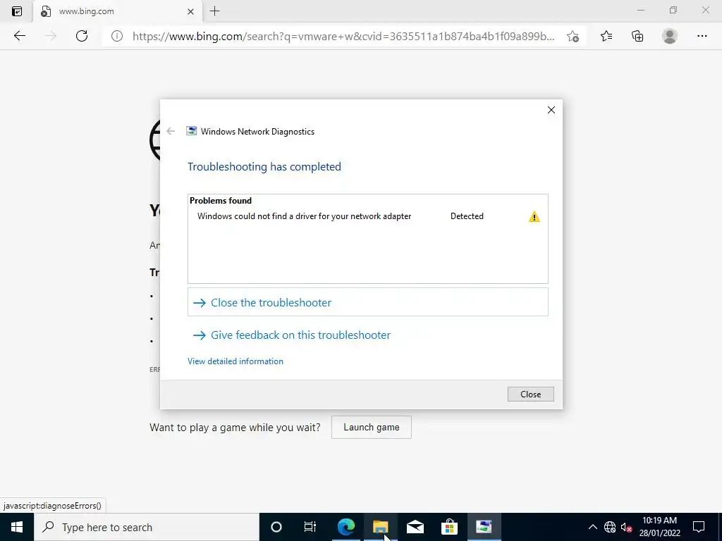This screenshot has height=541, width=722.
Task: Open Microsoft Edge taskbar icon
Action: click(x=345, y=527)
